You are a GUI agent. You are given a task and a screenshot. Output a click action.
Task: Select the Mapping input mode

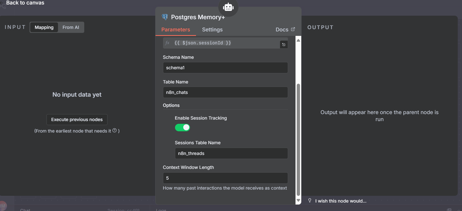click(44, 27)
